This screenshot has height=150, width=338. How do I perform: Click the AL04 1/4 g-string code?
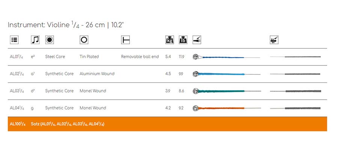point(17,108)
